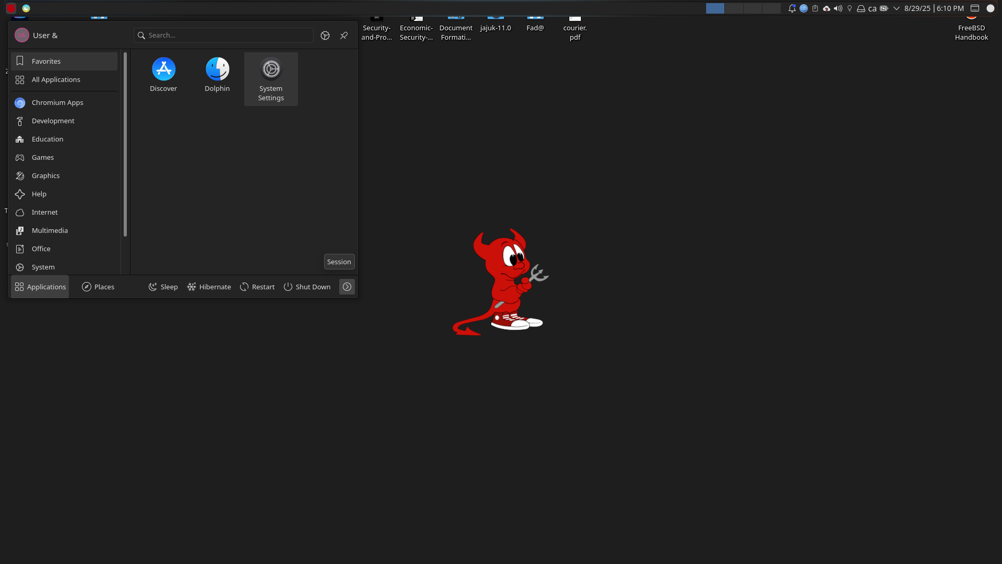Viewport: 1002px width, 564px height.
Task: Click the Restart button
Action: pyautogui.click(x=257, y=287)
